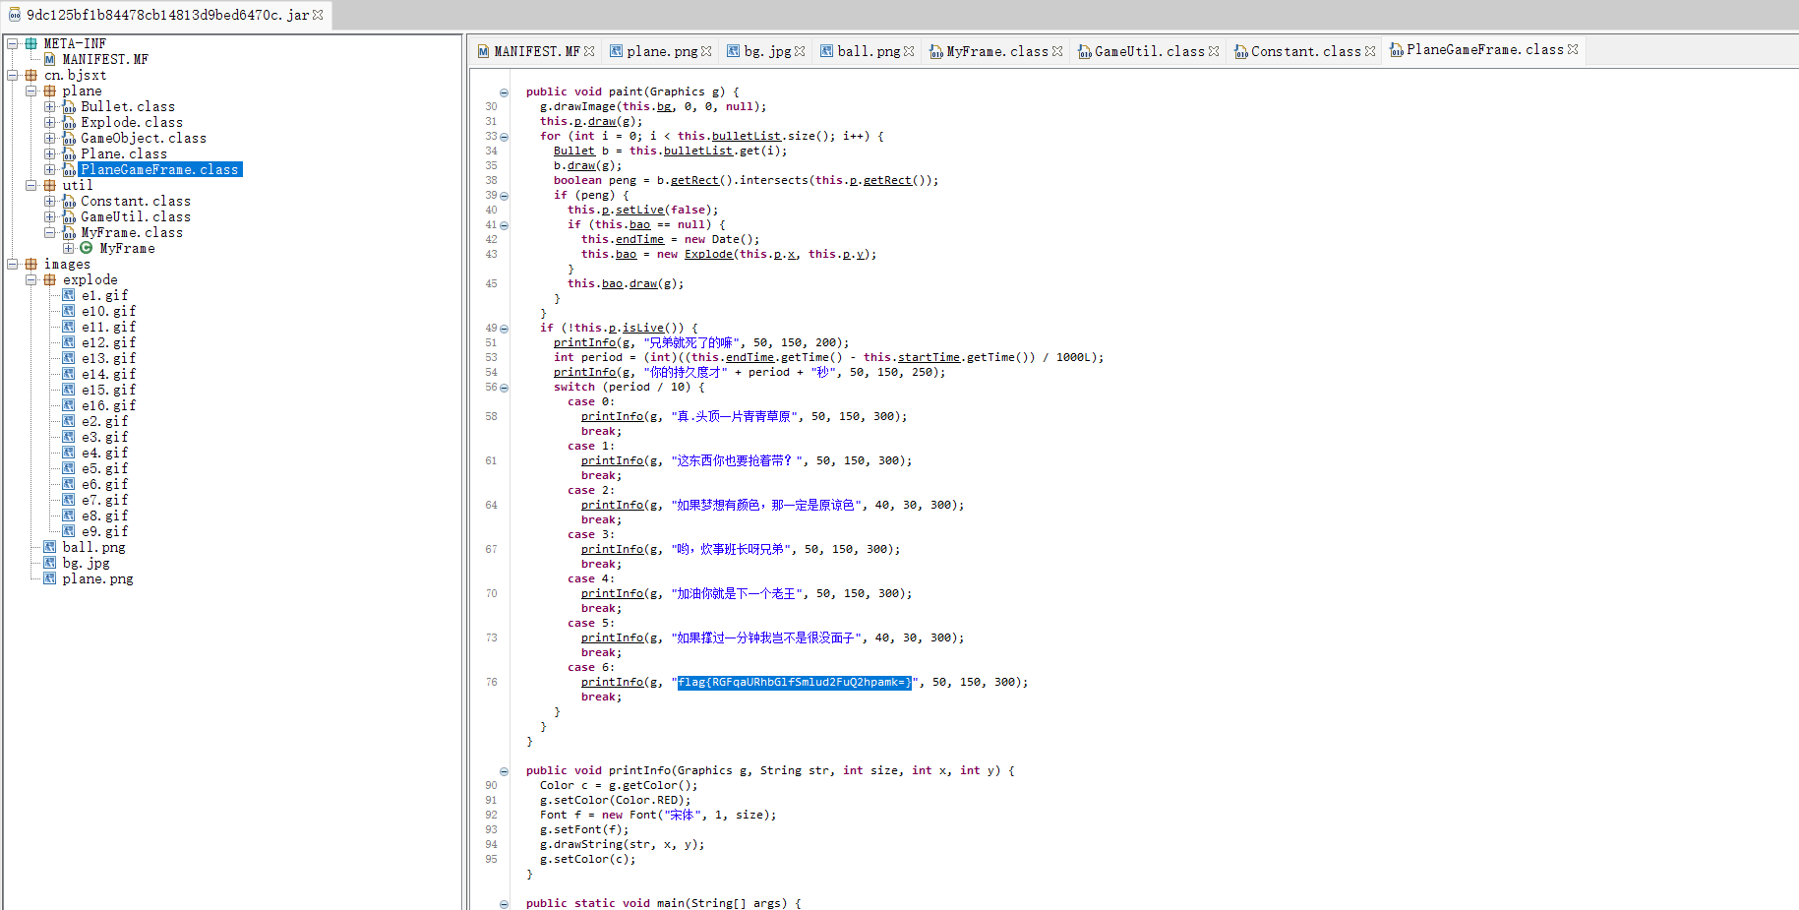Click the images package icon
The width and height of the screenshot is (1799, 910).
click(31, 264)
